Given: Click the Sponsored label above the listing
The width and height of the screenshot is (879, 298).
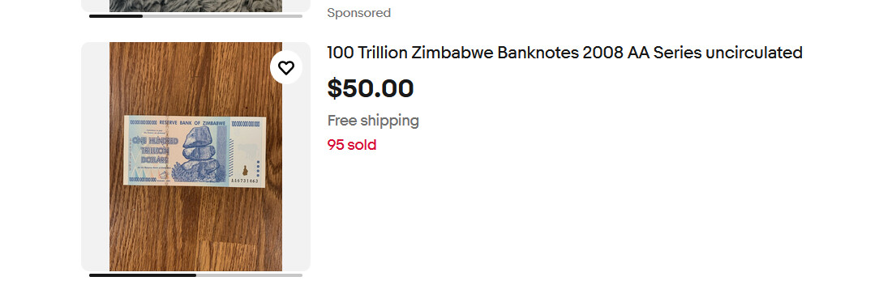Looking at the screenshot, I should pyautogui.click(x=358, y=13).
